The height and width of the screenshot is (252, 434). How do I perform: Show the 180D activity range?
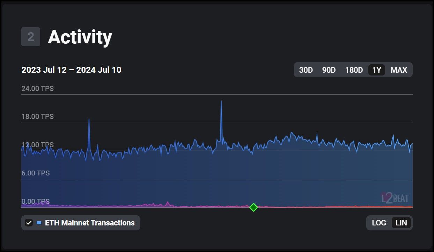[x=354, y=70]
